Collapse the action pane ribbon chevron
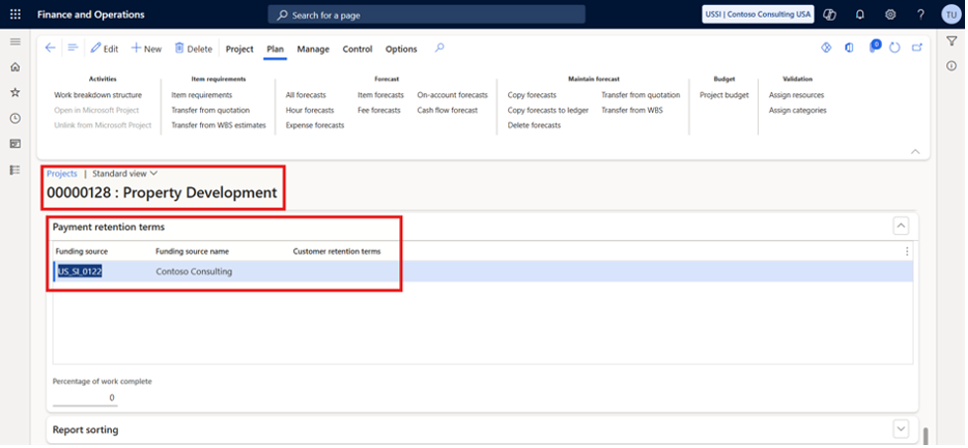This screenshot has height=448, width=968. tap(915, 152)
